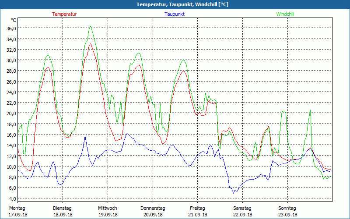Click the 12,0 y-axis value
The image size is (350, 219).
tap(11, 156)
